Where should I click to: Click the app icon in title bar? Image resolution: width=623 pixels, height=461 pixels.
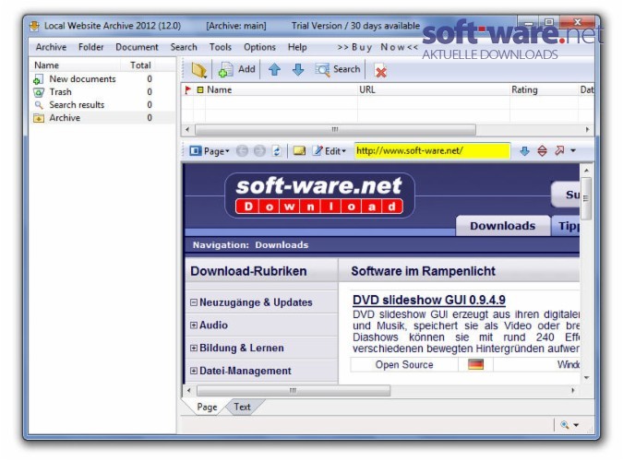pyautogui.click(x=34, y=26)
